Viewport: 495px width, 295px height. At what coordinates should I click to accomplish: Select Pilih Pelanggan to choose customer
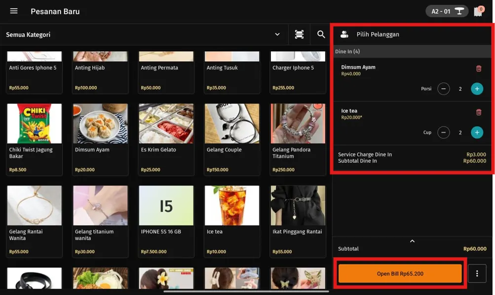click(x=378, y=35)
